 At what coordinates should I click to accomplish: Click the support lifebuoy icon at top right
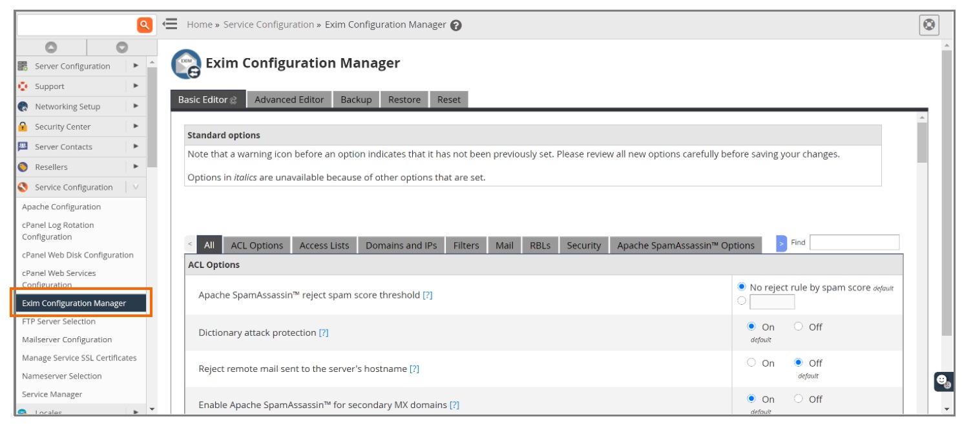[x=929, y=25]
